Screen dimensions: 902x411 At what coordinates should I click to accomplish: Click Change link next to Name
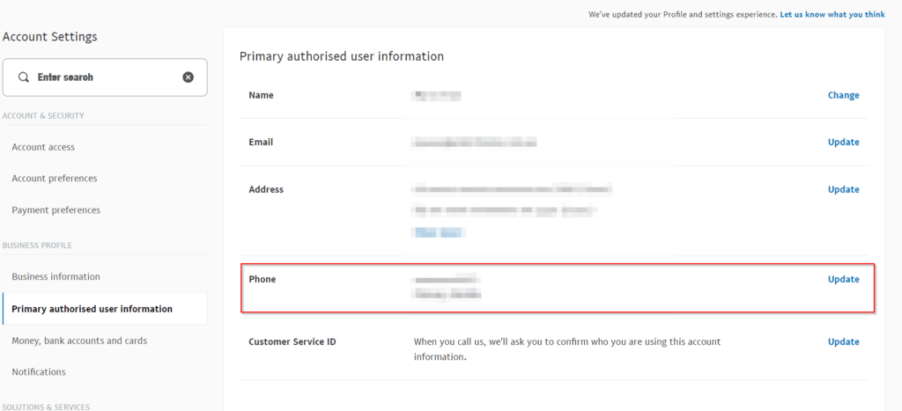click(x=843, y=95)
